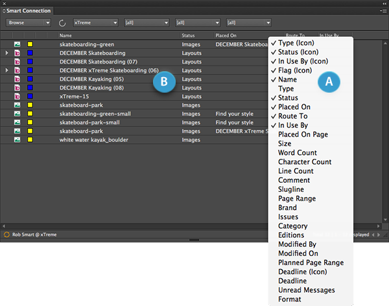Viewport: 389px width, 306px height.
Task: Click layout icon of DECEMBER Kayaking (05)
Action: pos(17,79)
